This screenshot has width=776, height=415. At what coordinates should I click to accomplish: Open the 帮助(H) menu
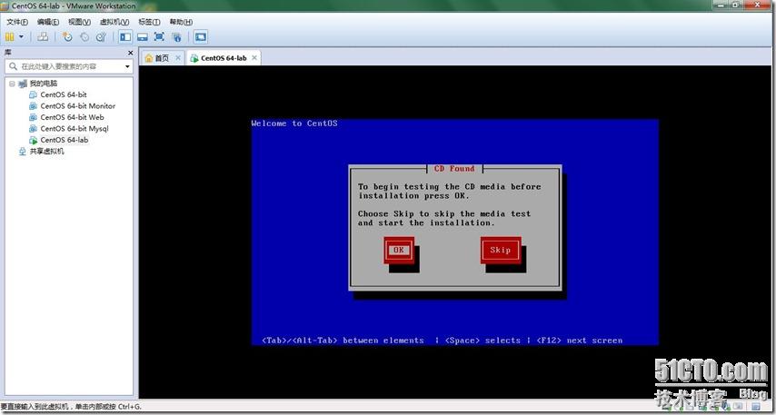pyautogui.click(x=181, y=22)
